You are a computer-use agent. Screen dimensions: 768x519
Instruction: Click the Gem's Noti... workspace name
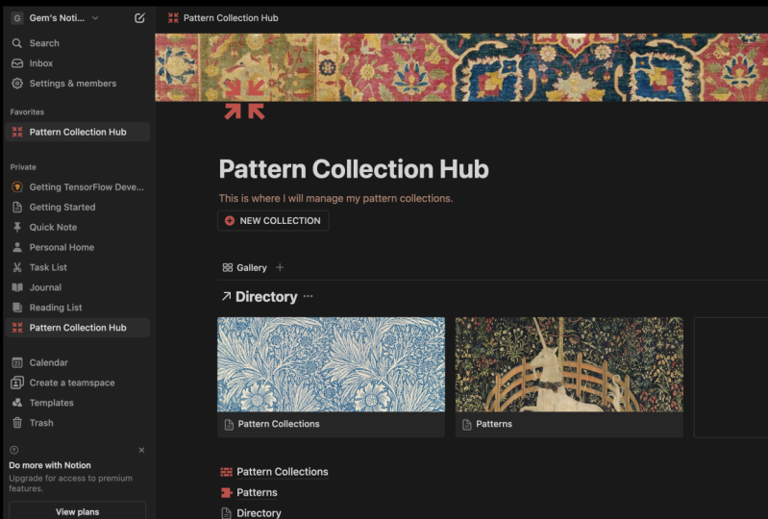tap(57, 18)
